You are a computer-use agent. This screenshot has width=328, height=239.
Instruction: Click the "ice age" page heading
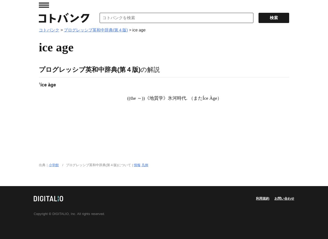pyautogui.click(x=56, y=48)
